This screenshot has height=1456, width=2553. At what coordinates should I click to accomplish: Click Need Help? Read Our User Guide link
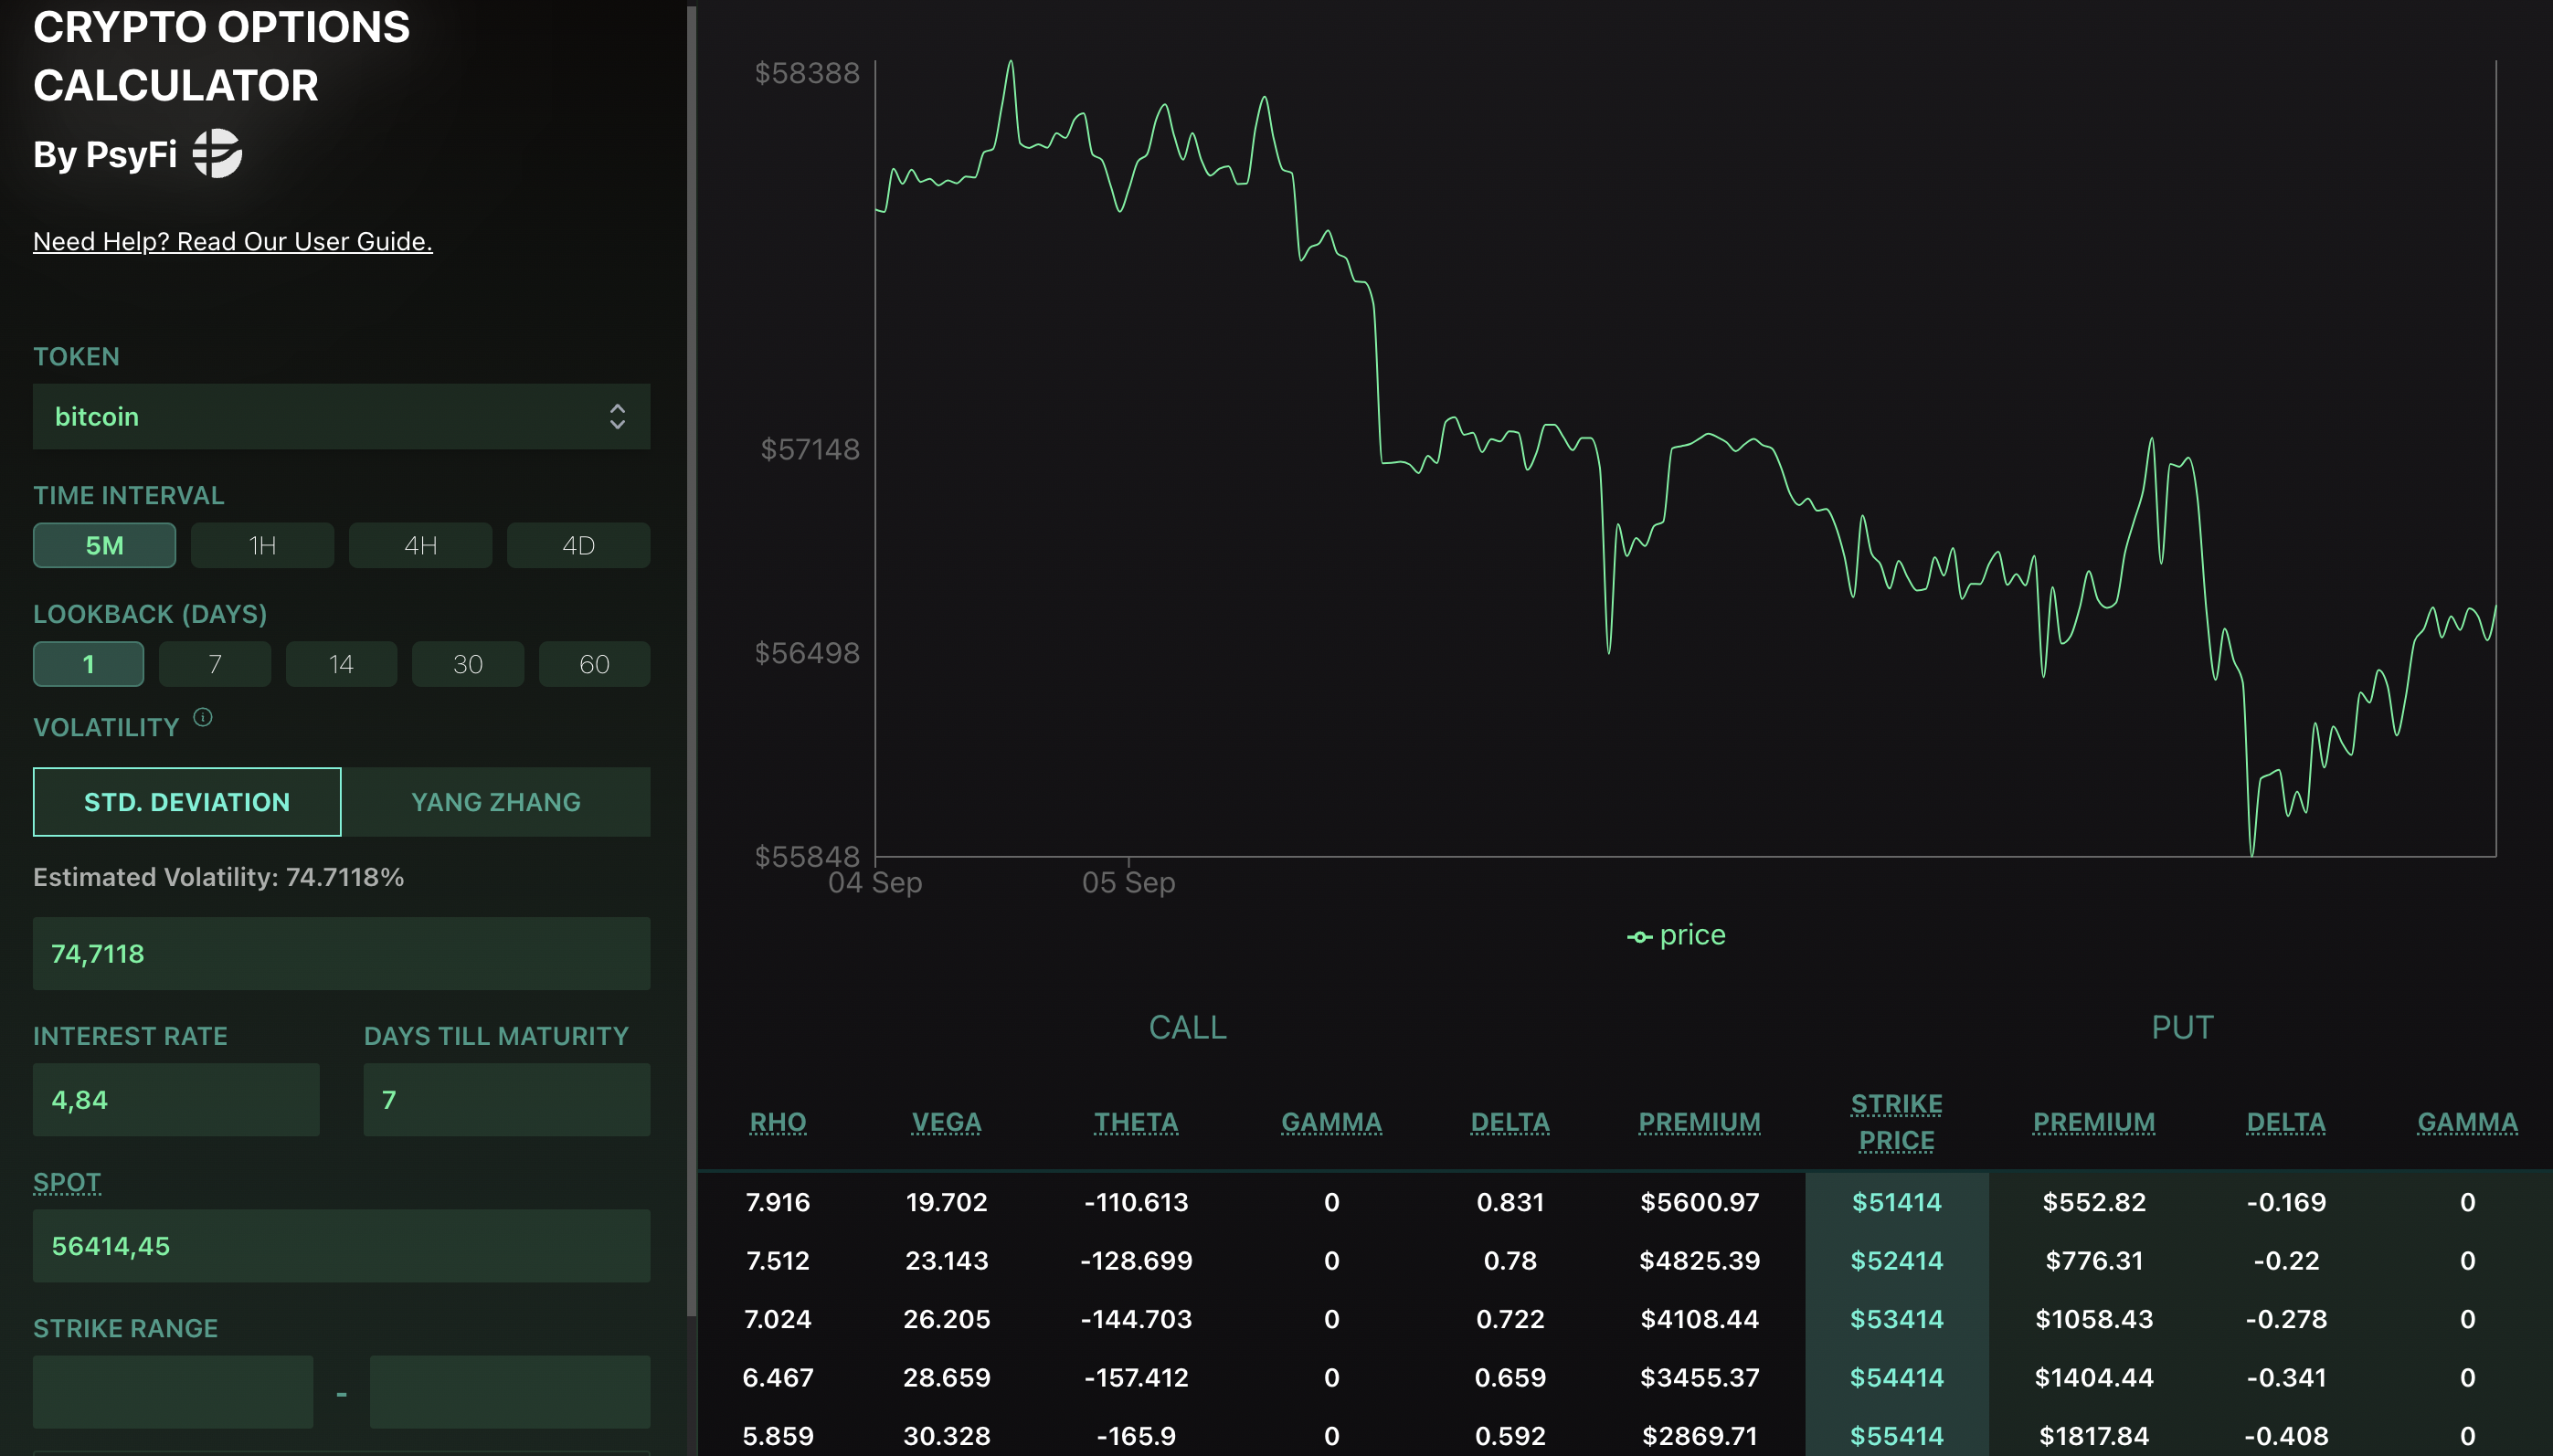coord(233,242)
